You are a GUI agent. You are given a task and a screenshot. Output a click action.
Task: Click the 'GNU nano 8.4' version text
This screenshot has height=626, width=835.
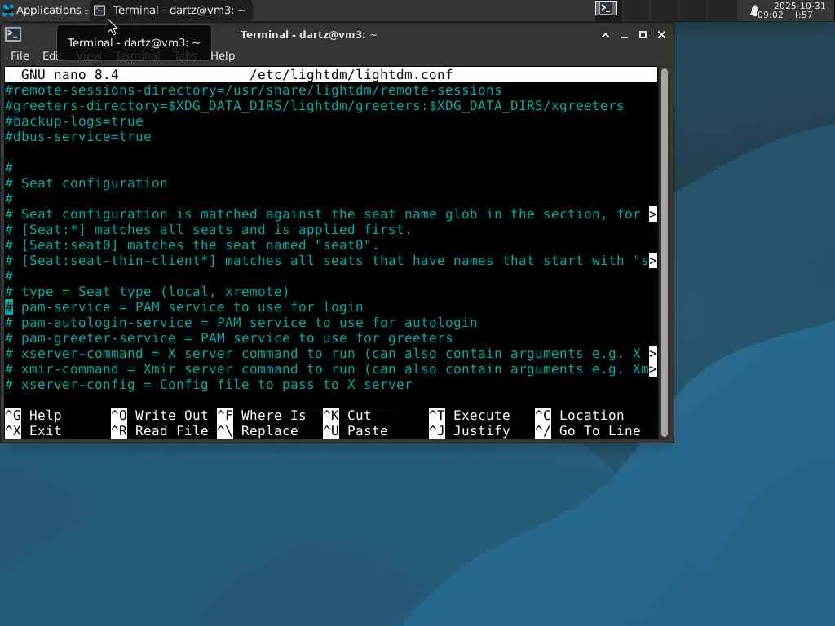coord(70,74)
